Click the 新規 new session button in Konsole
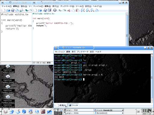 point(61,105)
